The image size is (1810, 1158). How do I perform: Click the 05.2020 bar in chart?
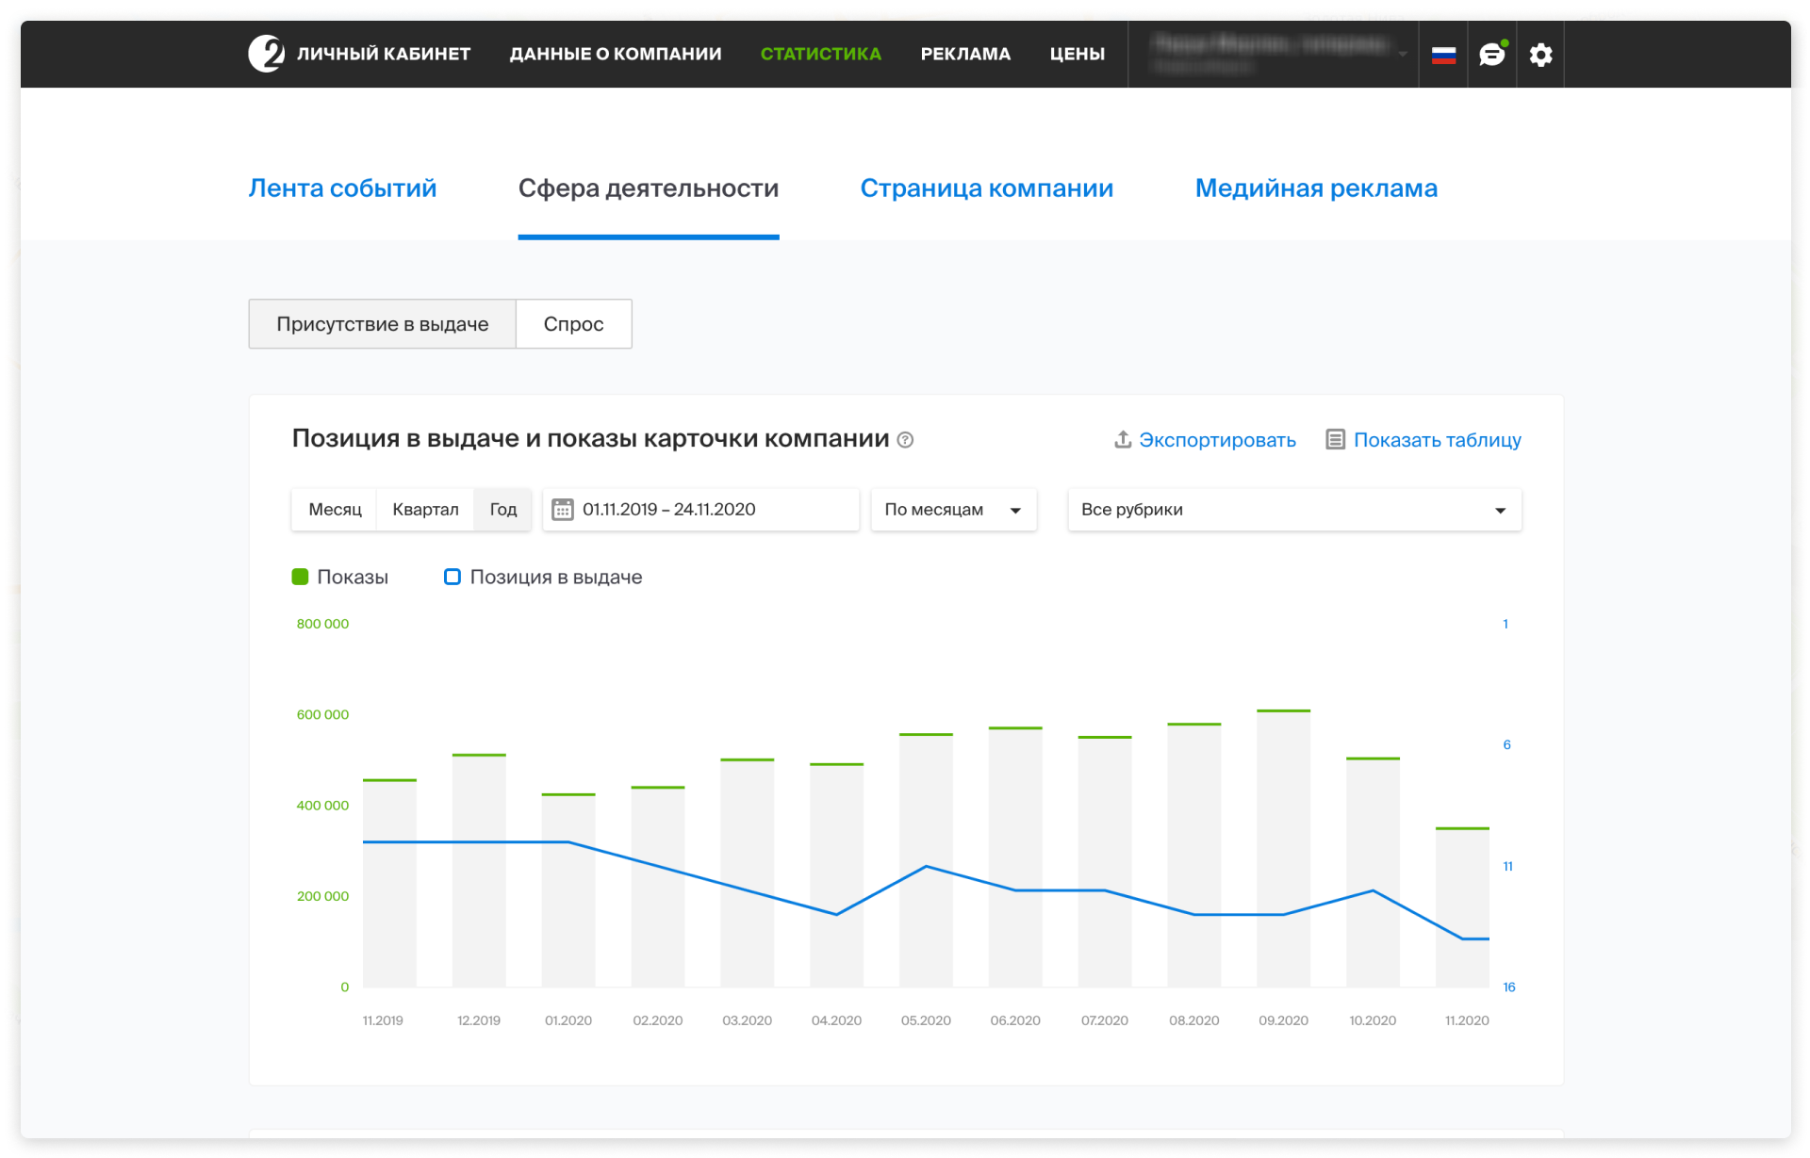tap(926, 860)
